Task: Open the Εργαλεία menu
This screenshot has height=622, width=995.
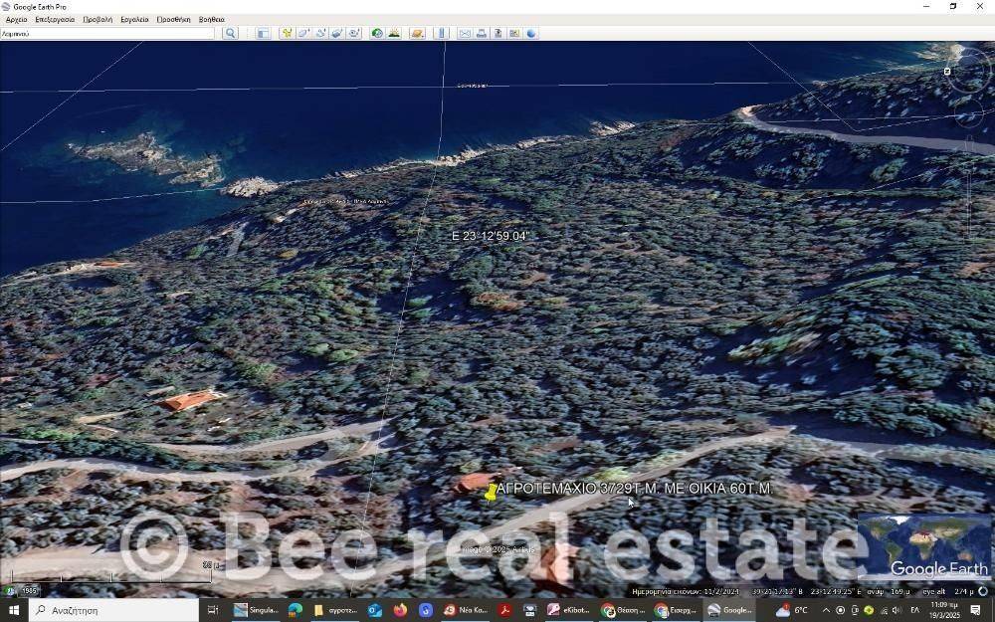Action: point(134,19)
